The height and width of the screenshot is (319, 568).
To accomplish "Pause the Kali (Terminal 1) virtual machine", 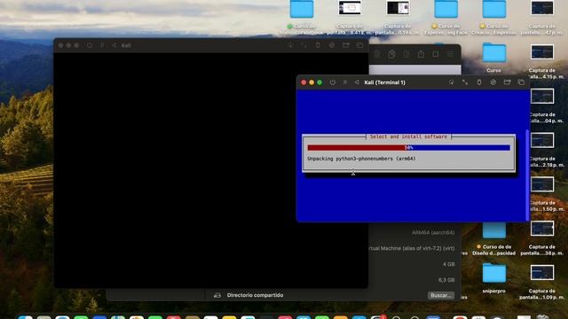I will pyautogui.click(x=345, y=82).
